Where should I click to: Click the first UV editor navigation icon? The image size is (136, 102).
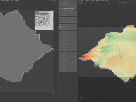pyautogui.click(x=51, y=1)
